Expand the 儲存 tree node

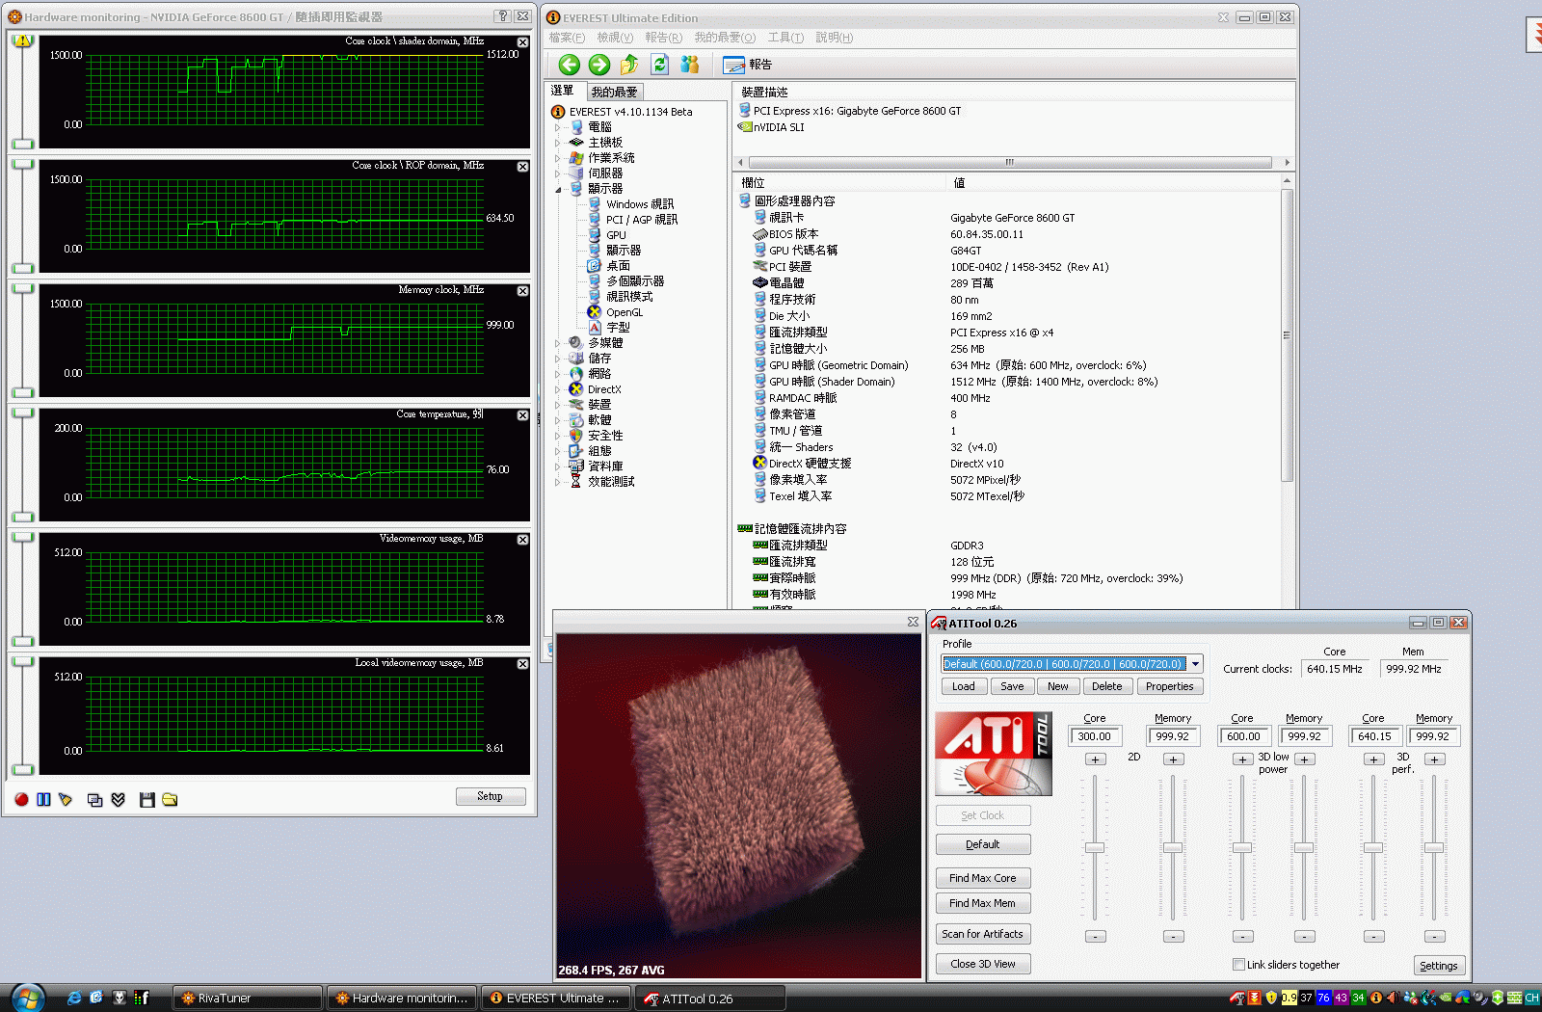557,359
